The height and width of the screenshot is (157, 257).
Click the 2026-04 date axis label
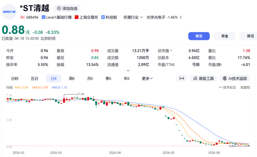click(x=115, y=153)
